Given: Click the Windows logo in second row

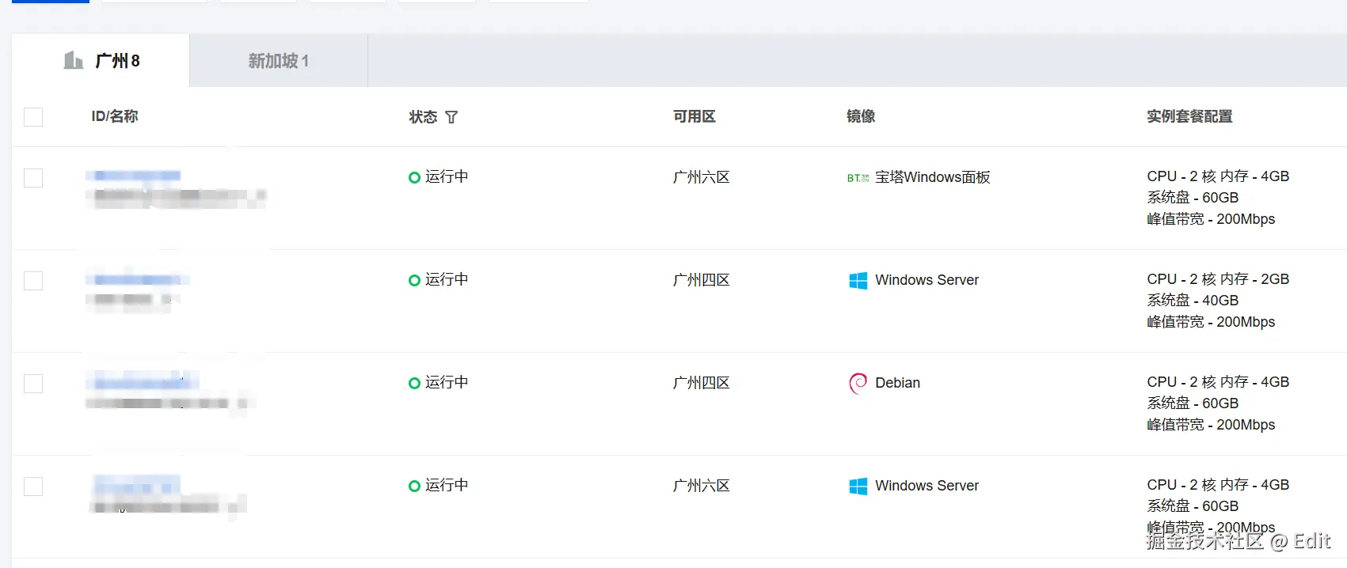Looking at the screenshot, I should click(858, 280).
